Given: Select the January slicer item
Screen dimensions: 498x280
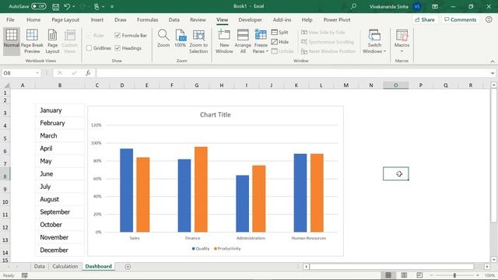Looking at the screenshot, I should pos(60,110).
